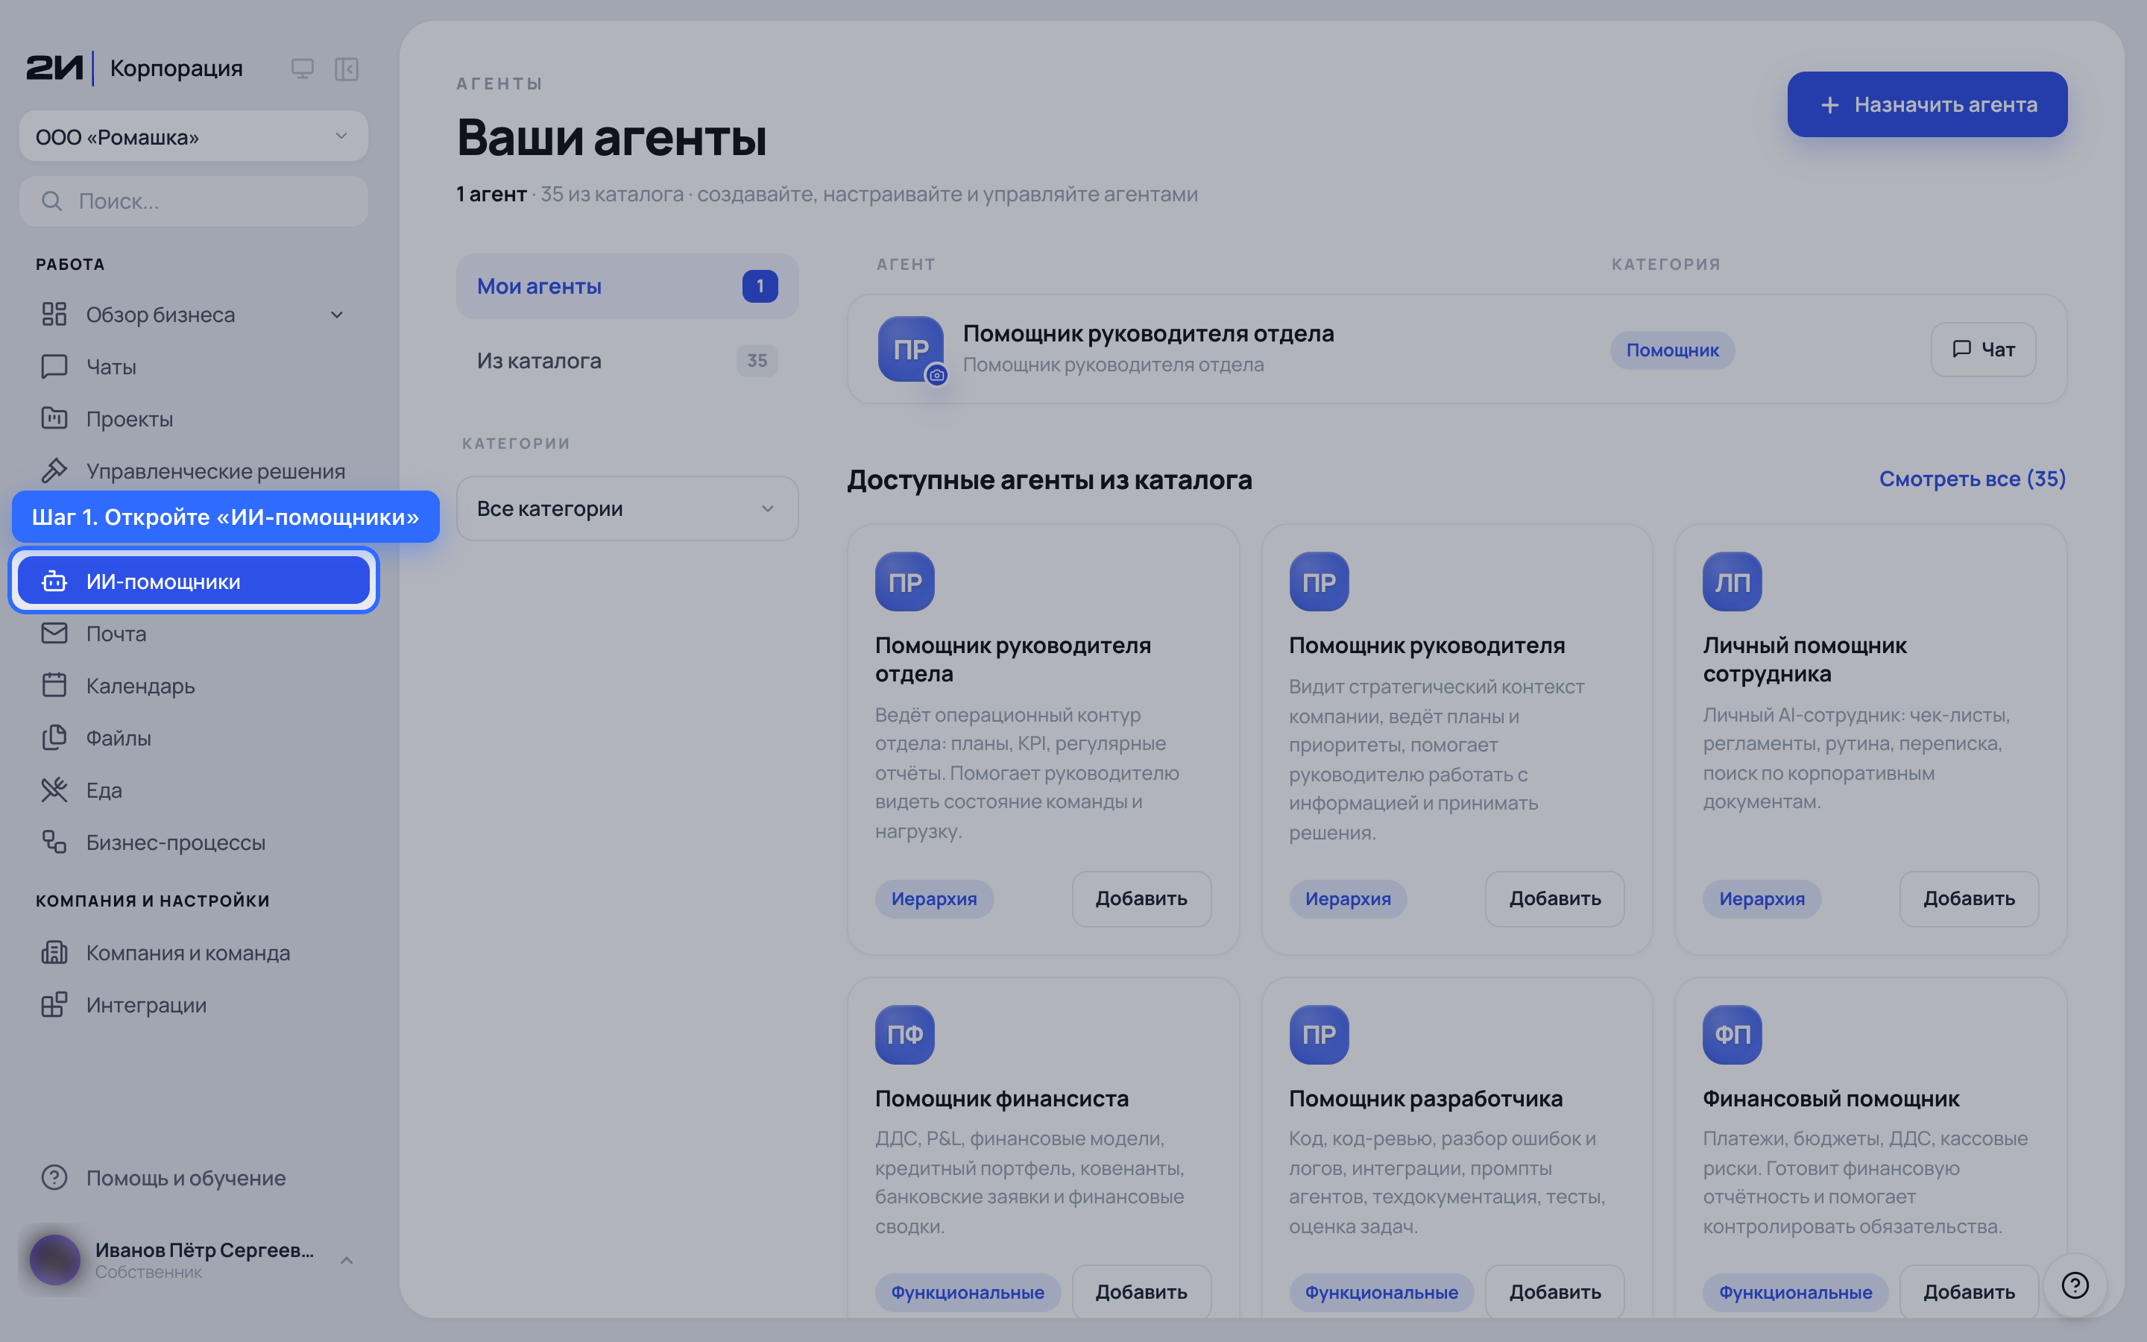Click the ЛП agent avatar icon

[x=1732, y=582]
